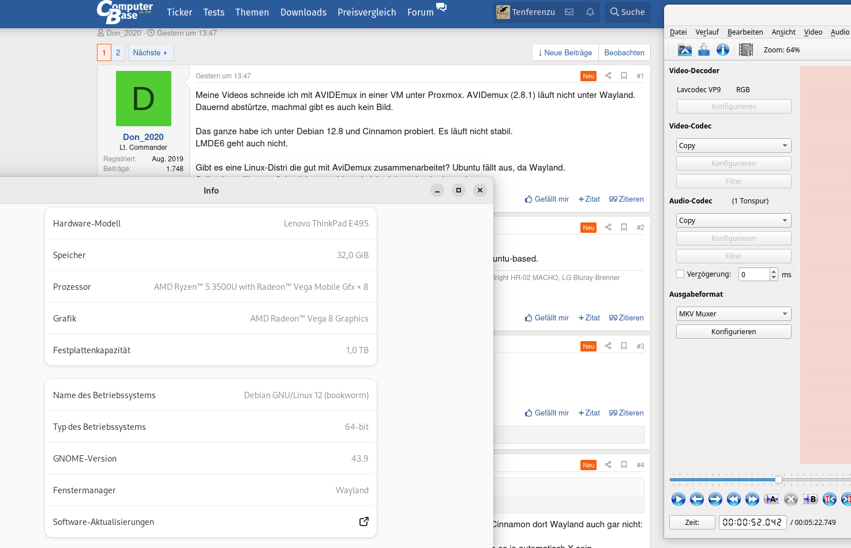The height and width of the screenshot is (548, 851).
Task: Open a video file in Avidemux toolbar
Action: coord(685,50)
